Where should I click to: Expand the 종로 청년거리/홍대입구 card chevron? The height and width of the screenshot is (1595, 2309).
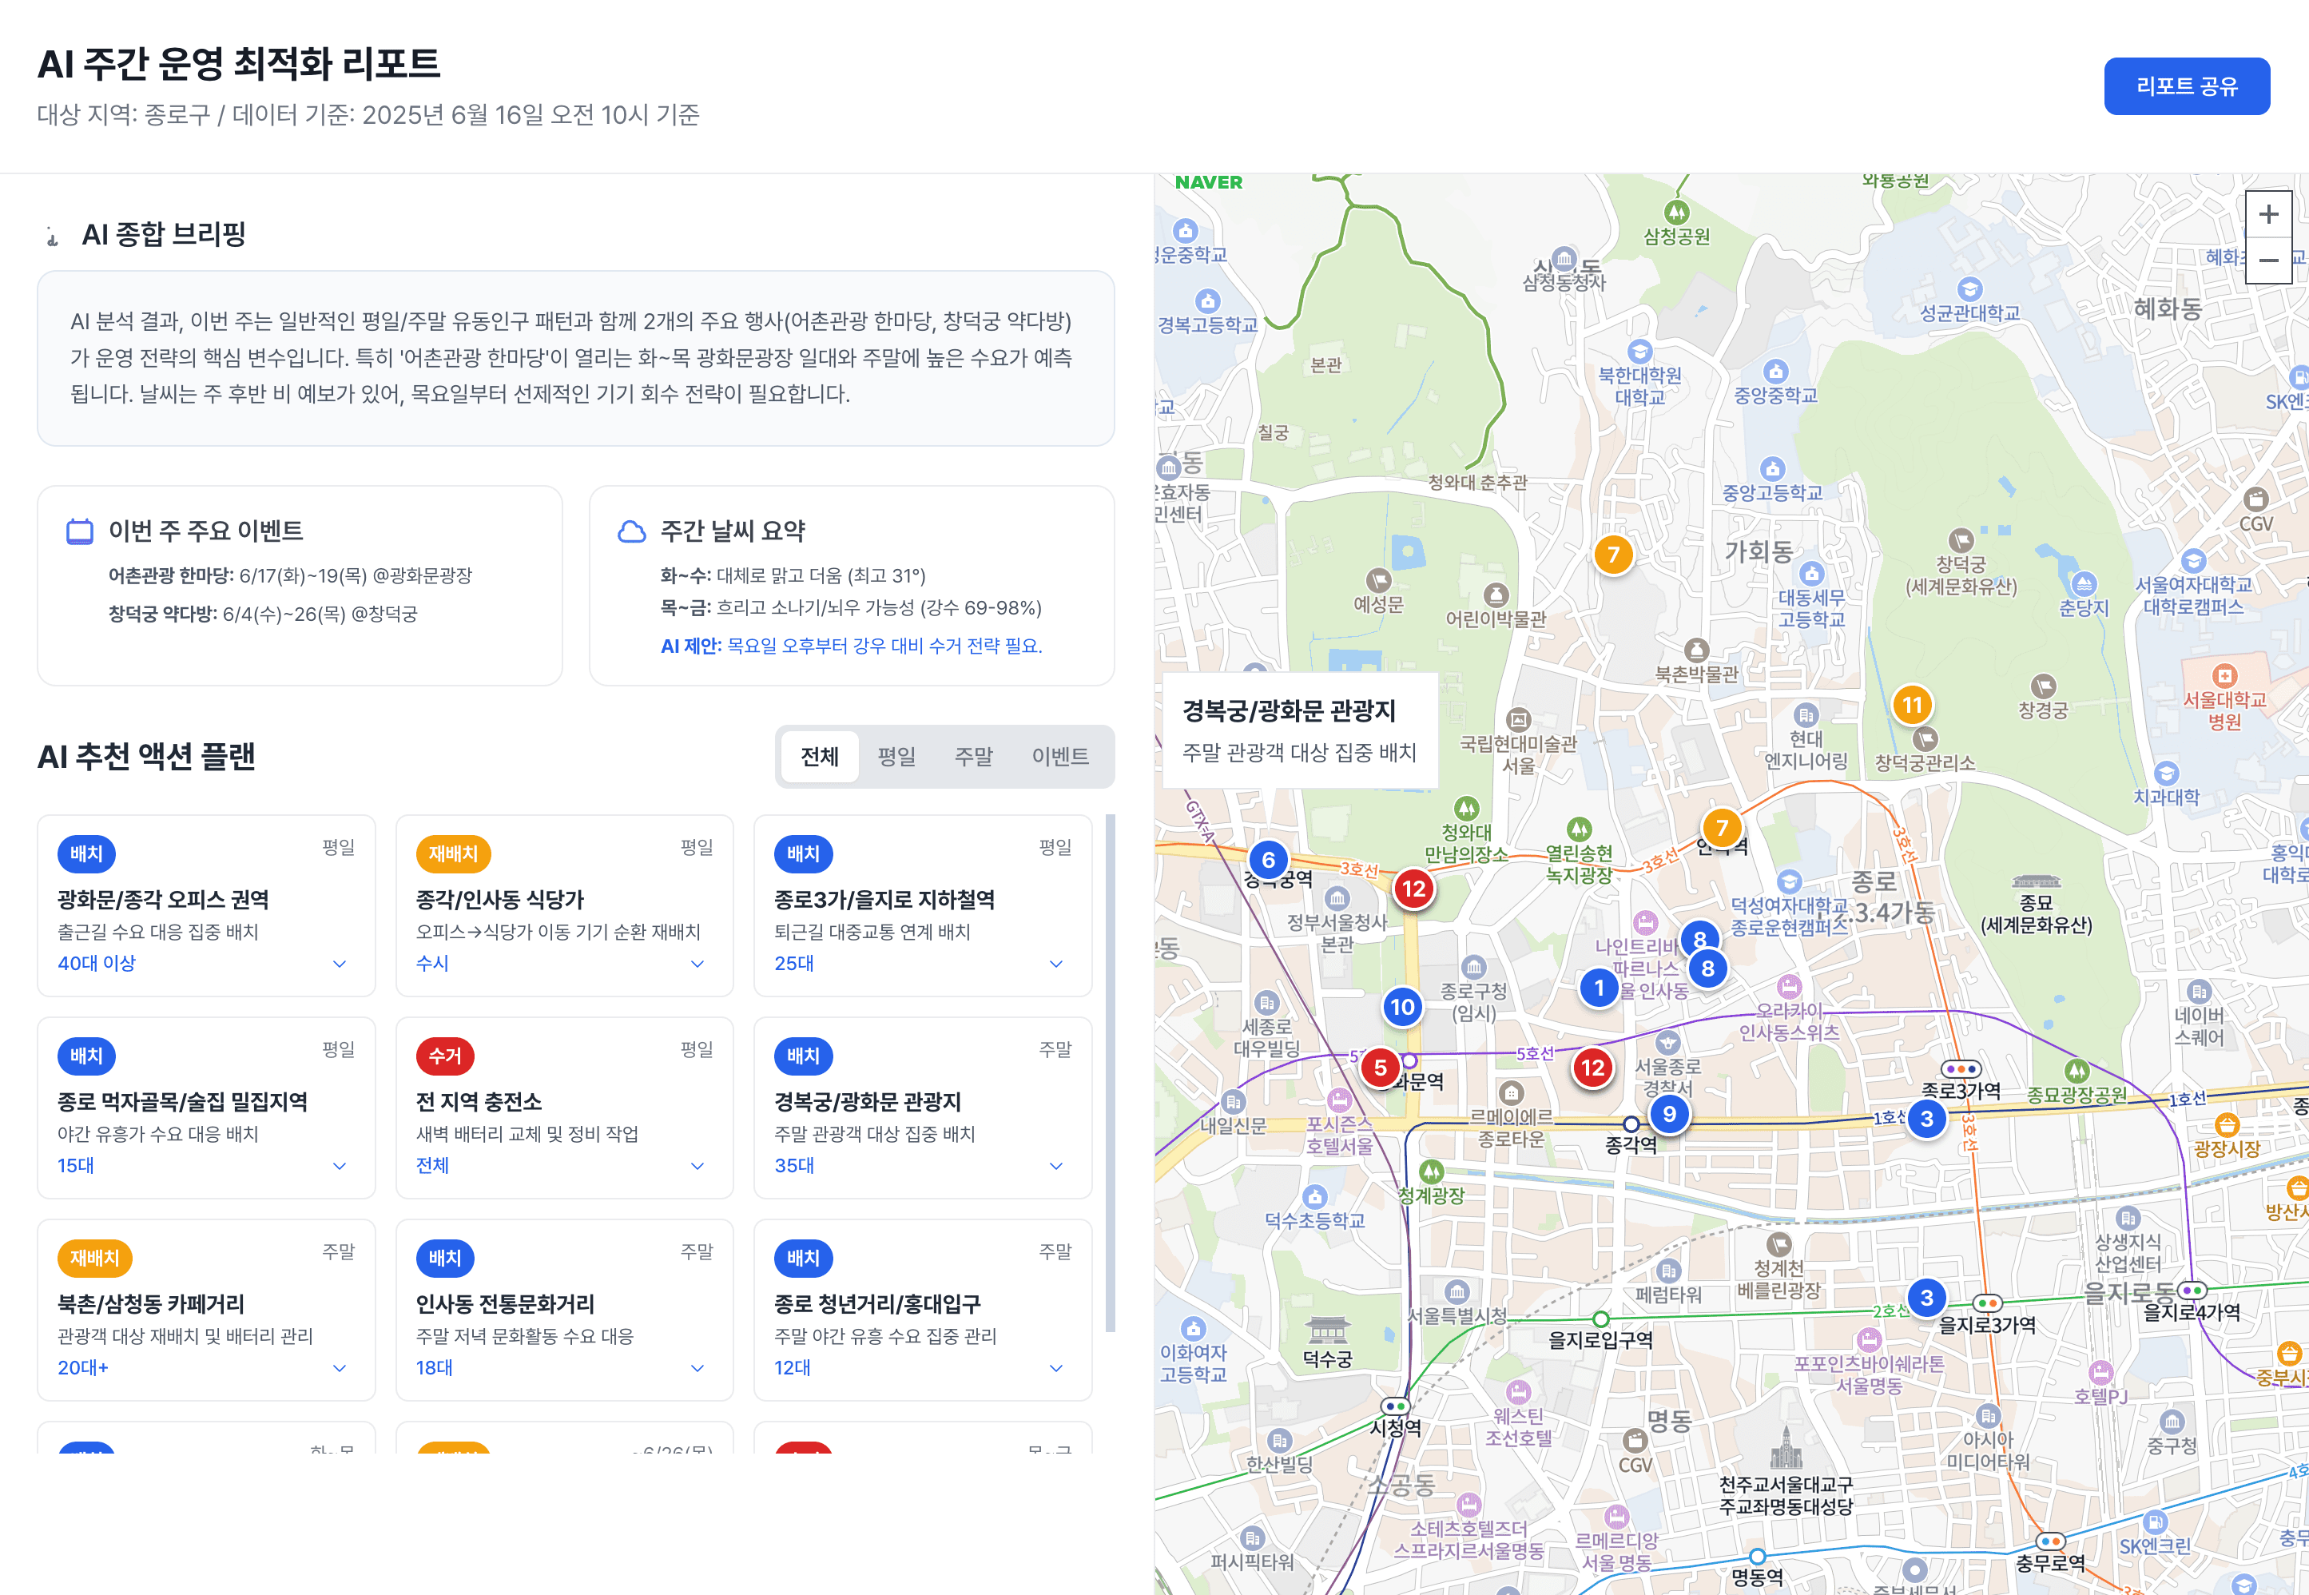coord(1055,1367)
